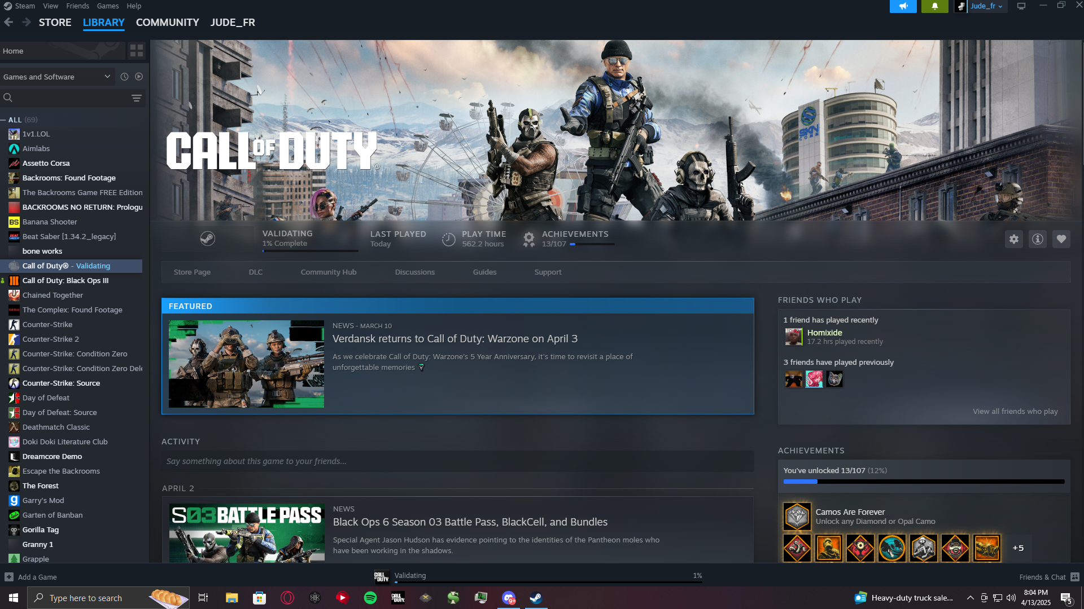Collapse the ALL games category
Viewport: 1084px width, 609px height.
point(3,120)
